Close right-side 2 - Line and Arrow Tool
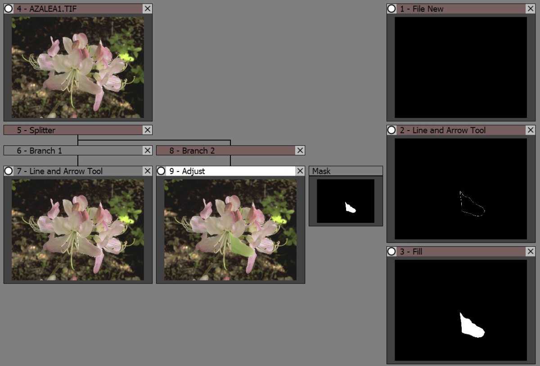The image size is (540, 366). [531, 130]
